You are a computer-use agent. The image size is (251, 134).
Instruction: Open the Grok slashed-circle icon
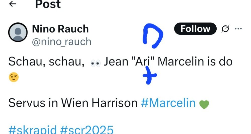[x=226, y=29]
